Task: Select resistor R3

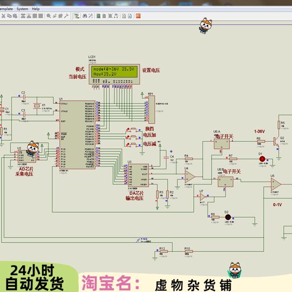Action: (x=157, y=194)
